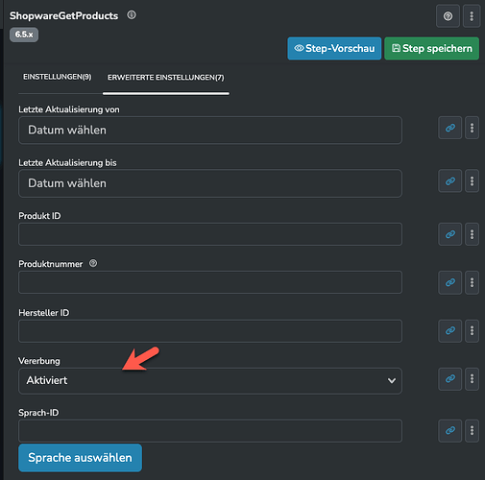Click the info icon beside ShopwareGetProducts title

[132, 15]
